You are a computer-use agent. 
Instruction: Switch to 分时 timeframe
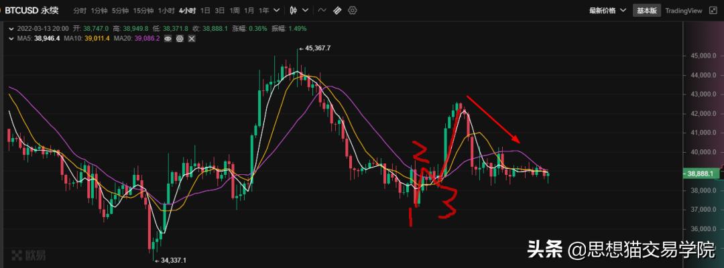click(x=80, y=10)
